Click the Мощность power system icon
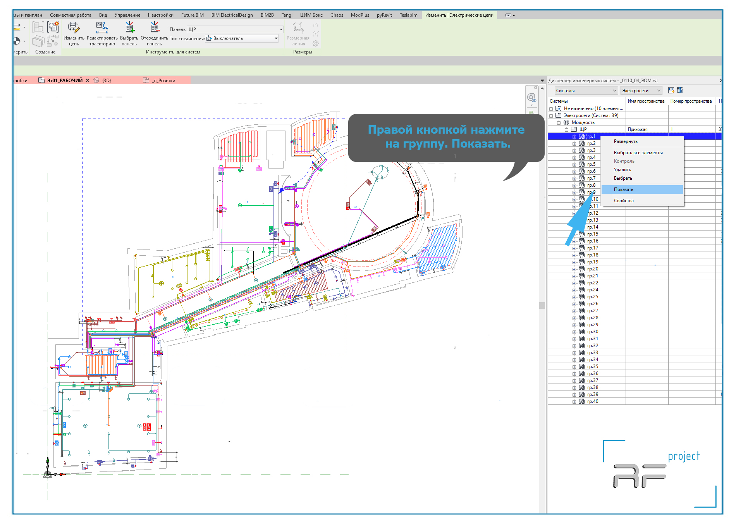The width and height of the screenshot is (736, 523). point(566,122)
